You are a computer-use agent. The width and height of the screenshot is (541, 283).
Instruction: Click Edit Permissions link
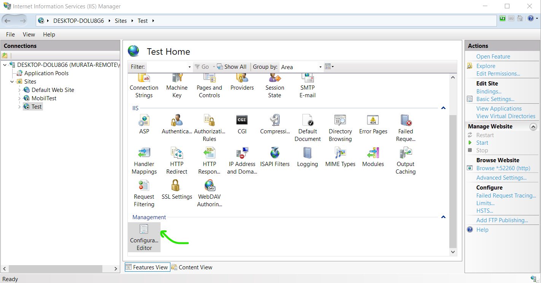[498, 74]
